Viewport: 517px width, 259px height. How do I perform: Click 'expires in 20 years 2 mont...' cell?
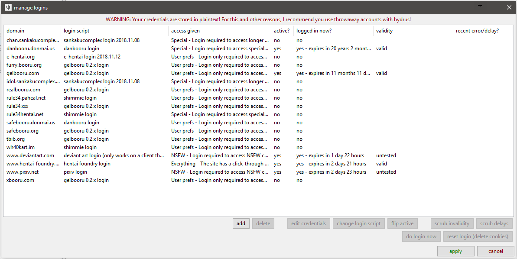coord(333,49)
